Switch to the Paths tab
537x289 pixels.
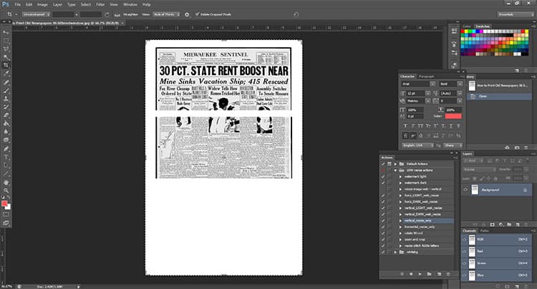(x=485, y=231)
